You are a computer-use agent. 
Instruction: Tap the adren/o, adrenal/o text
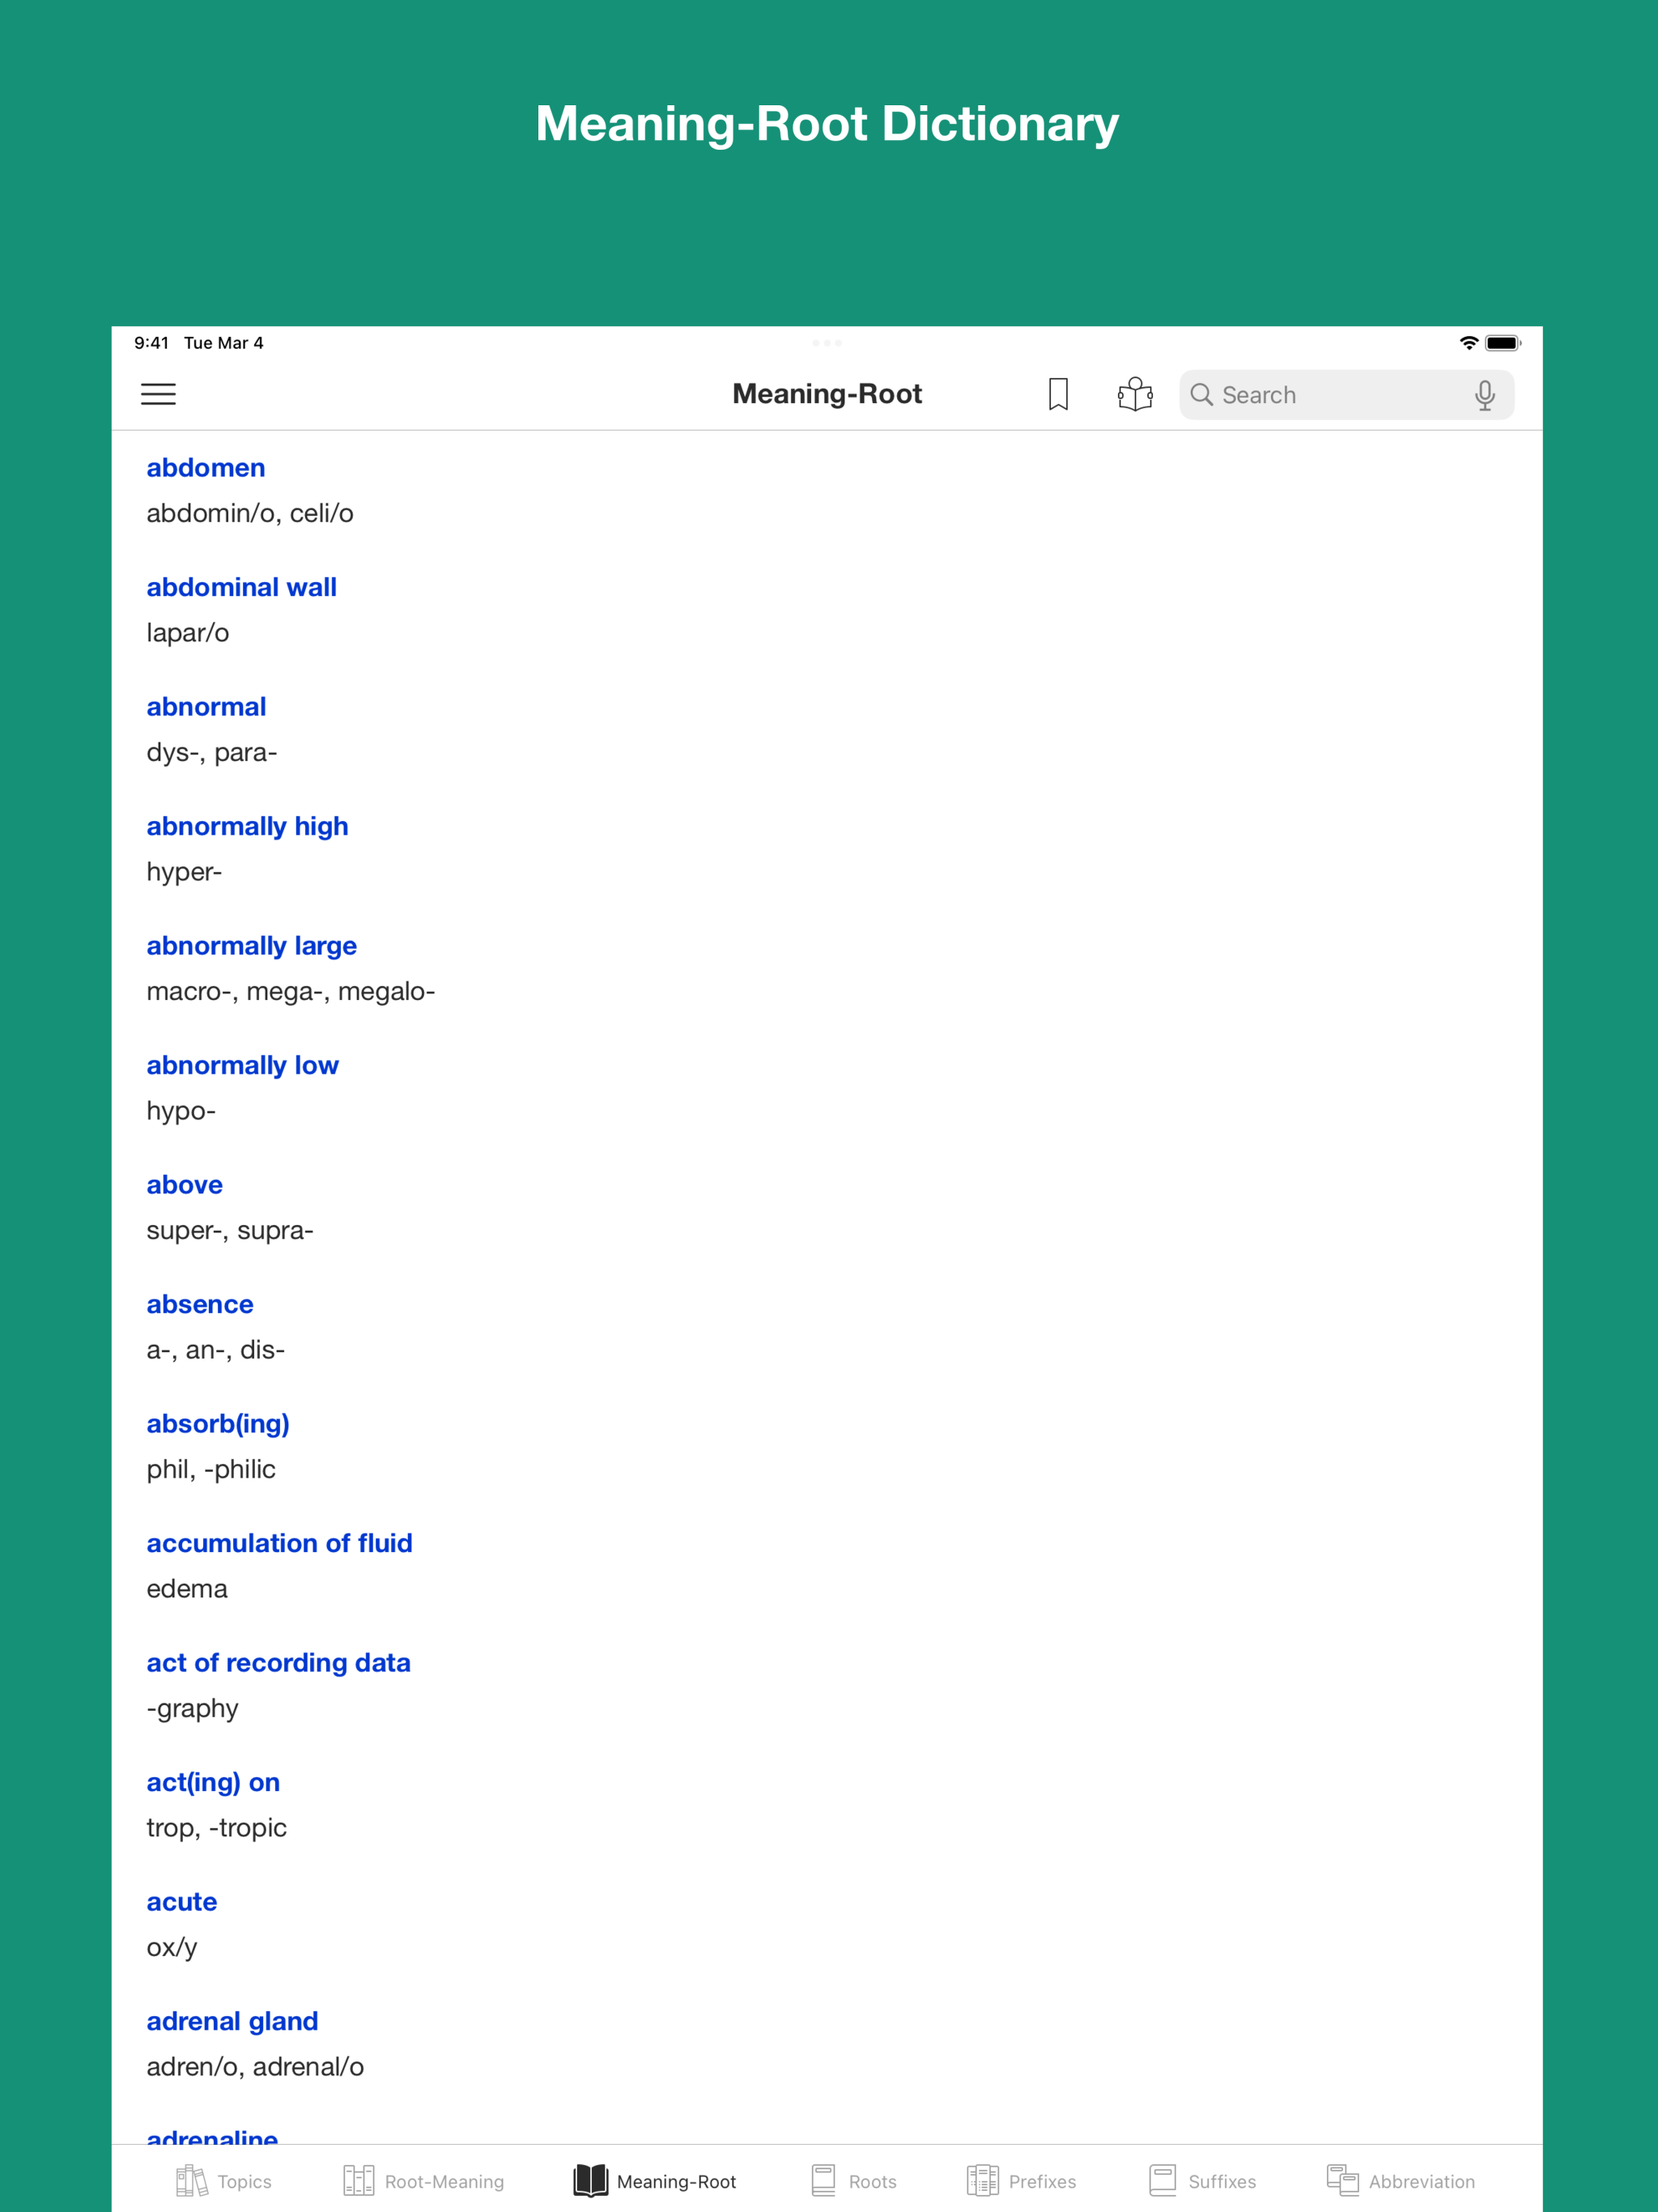(x=255, y=2067)
